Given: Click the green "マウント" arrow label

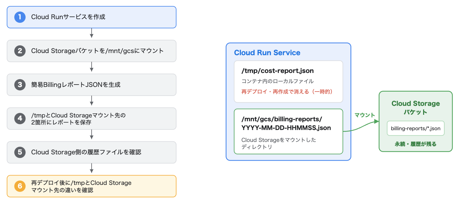Looking at the screenshot, I should coord(365,115).
